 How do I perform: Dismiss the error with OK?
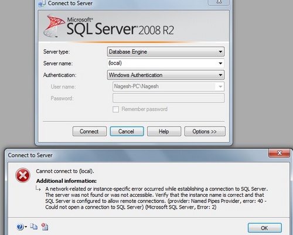265,228
